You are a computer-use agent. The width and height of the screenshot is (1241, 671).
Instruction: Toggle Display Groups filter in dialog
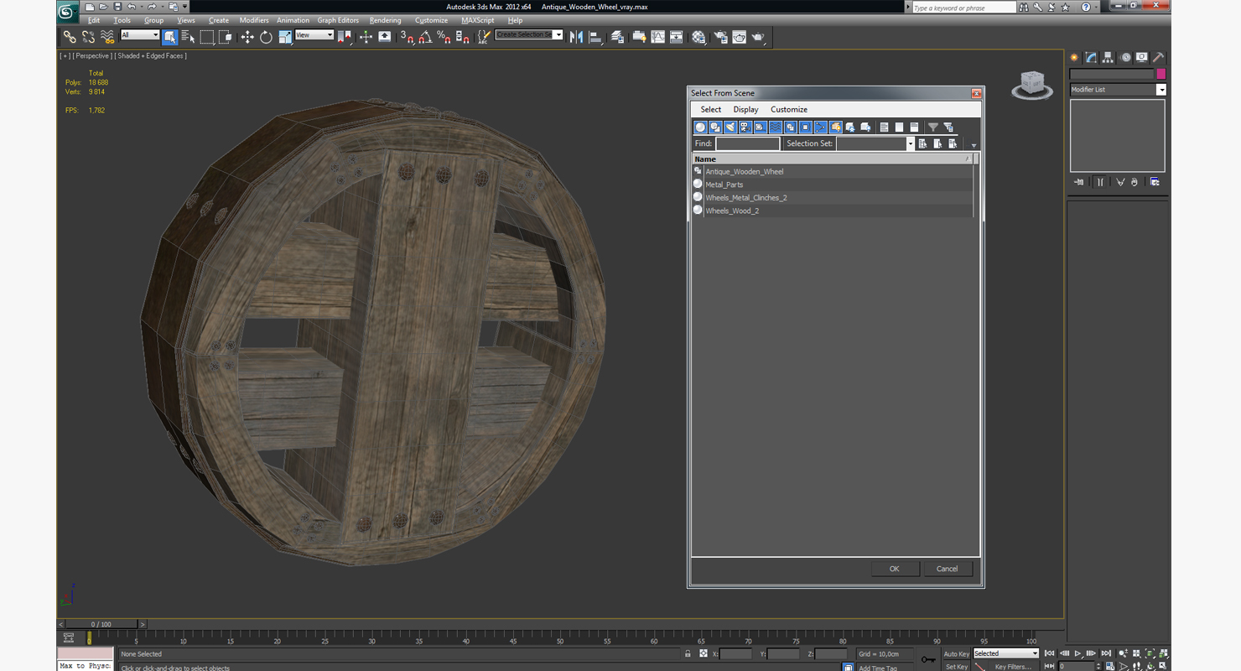click(791, 127)
